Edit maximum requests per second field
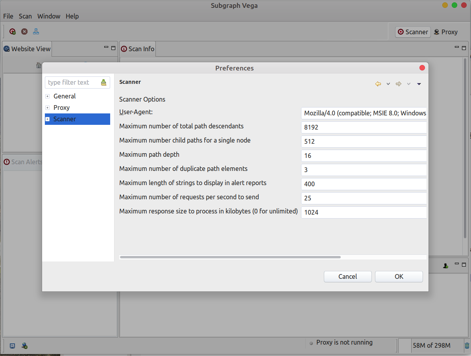Image resolution: width=471 pixels, height=356 pixels. [364, 198]
